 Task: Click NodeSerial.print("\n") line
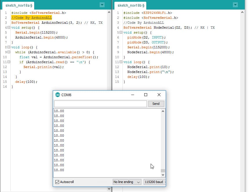[x=151, y=72]
